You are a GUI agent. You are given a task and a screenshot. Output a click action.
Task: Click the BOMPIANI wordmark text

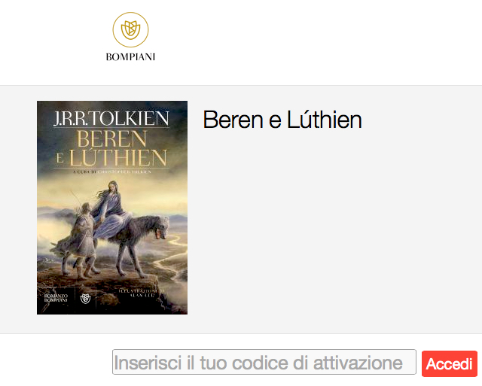coord(130,57)
